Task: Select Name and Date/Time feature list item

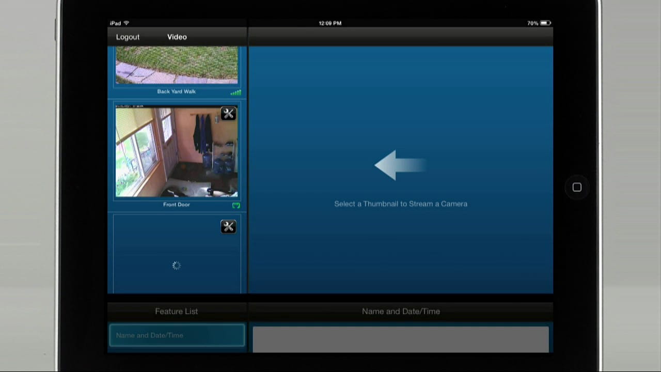Action: click(x=177, y=335)
